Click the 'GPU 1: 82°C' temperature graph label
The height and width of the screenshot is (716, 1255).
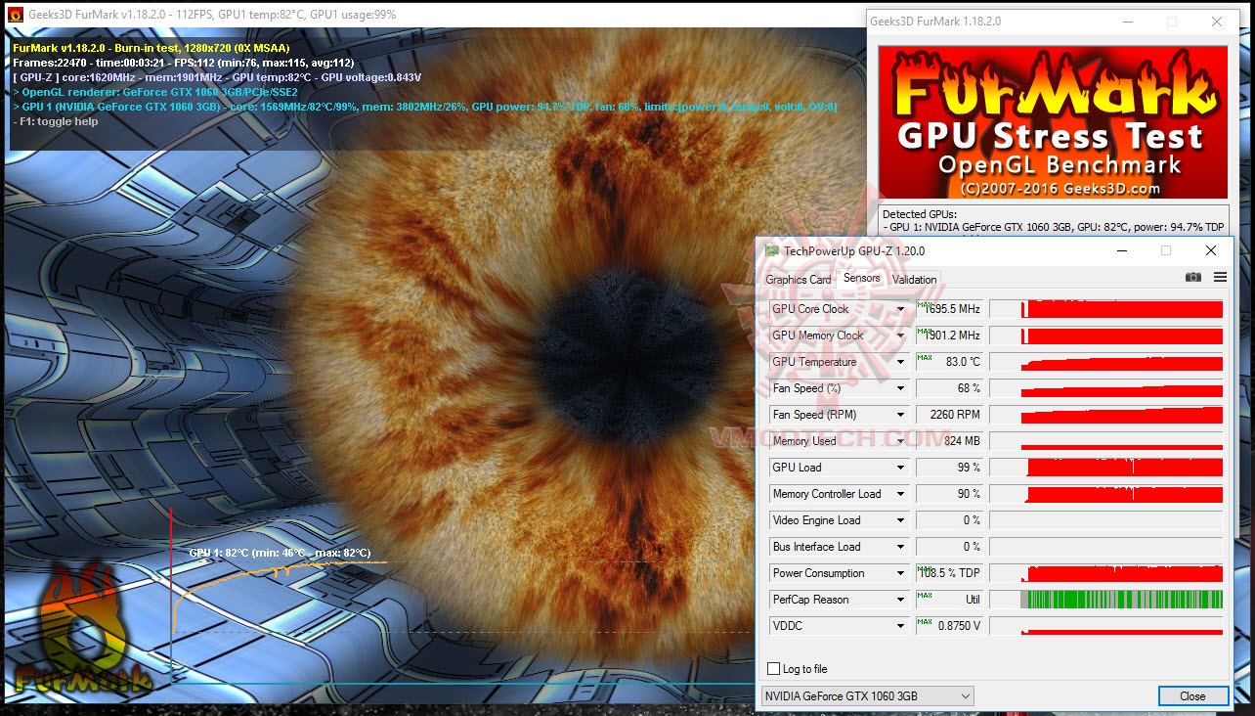click(280, 553)
